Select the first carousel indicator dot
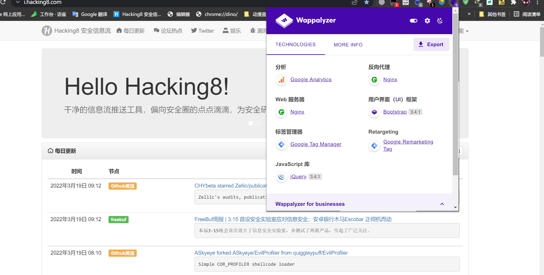This screenshot has width=544, height=275. [x=251, y=123]
